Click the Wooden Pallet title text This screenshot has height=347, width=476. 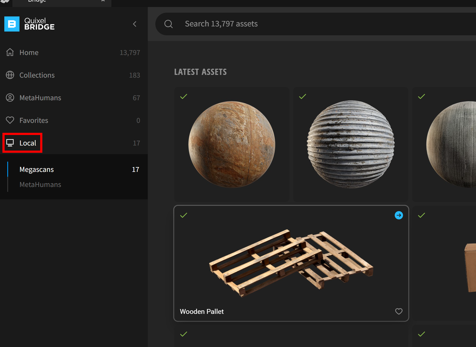point(202,311)
